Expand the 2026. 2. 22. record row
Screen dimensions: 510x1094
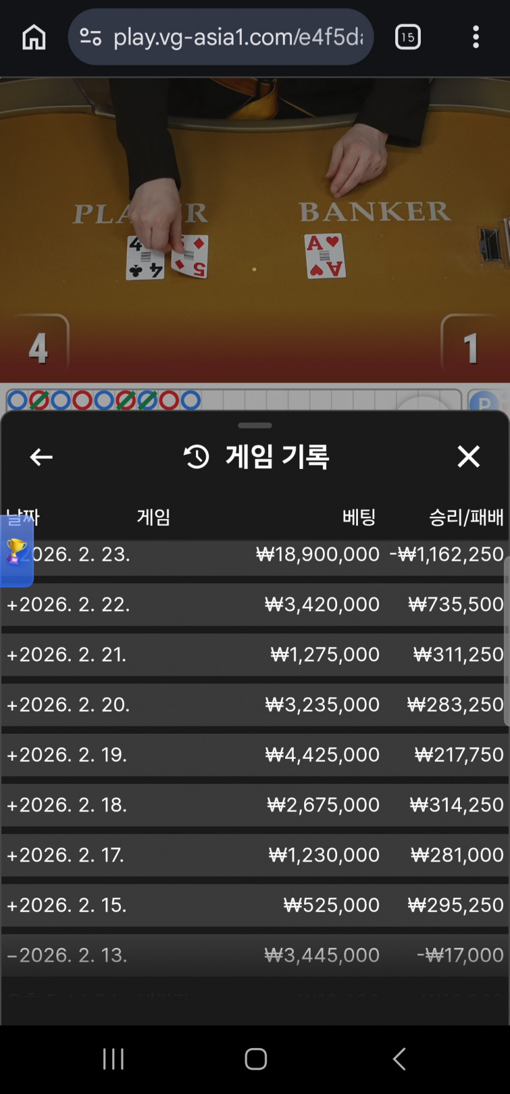pyautogui.click(x=68, y=605)
